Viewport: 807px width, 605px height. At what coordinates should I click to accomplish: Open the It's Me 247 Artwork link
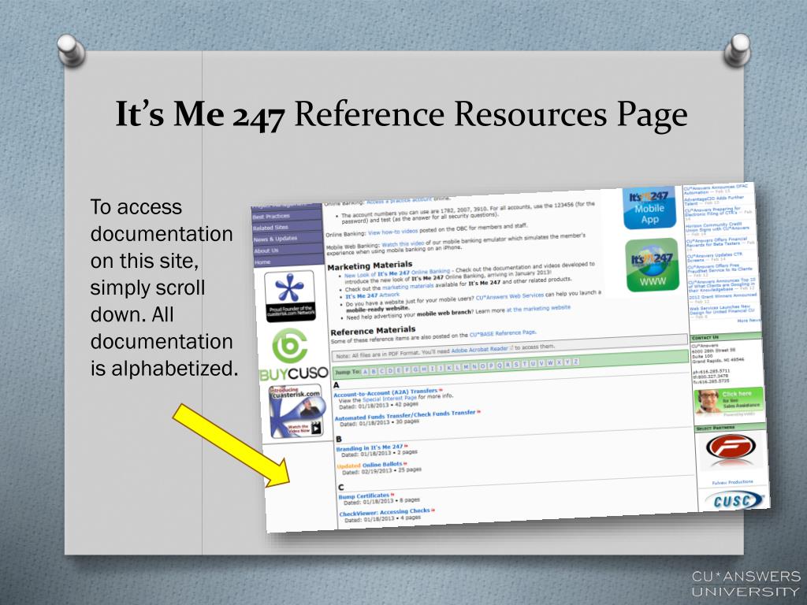click(x=372, y=296)
